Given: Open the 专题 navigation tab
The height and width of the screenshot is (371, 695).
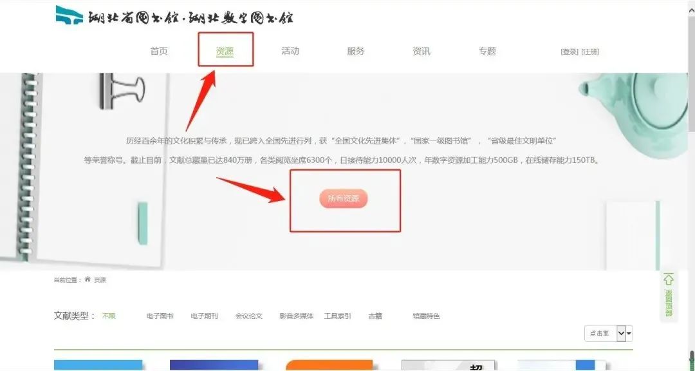Looking at the screenshot, I should point(487,52).
